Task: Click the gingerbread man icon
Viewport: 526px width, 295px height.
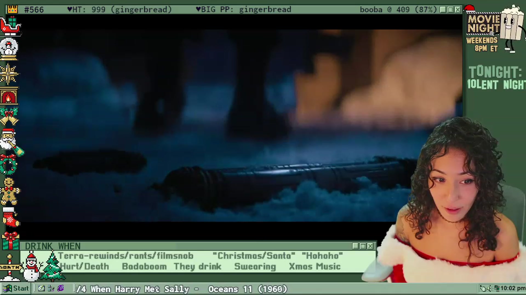Action: click(10, 191)
